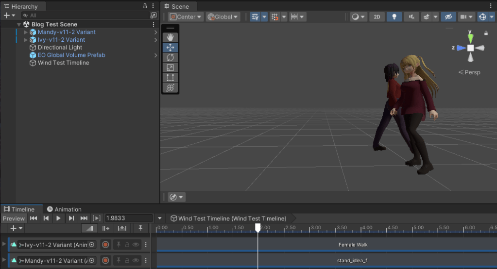This screenshot has width=497, height=269.
Task: Select the timeline Mix mode icon
Action: (89, 228)
